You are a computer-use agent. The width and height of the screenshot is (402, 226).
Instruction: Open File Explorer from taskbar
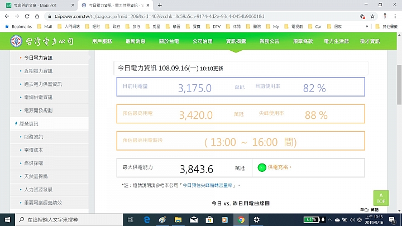pos(178,220)
